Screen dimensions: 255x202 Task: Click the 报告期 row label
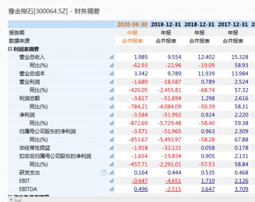click(17, 33)
